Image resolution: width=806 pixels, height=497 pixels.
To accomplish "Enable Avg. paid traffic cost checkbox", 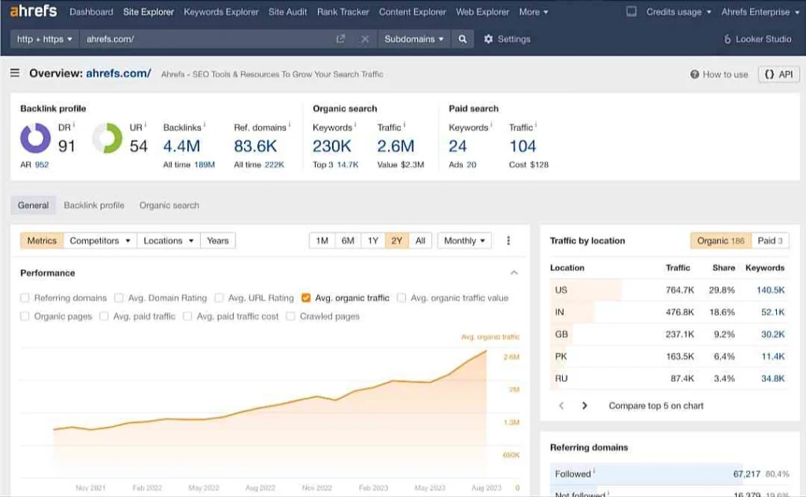I will pos(187,317).
